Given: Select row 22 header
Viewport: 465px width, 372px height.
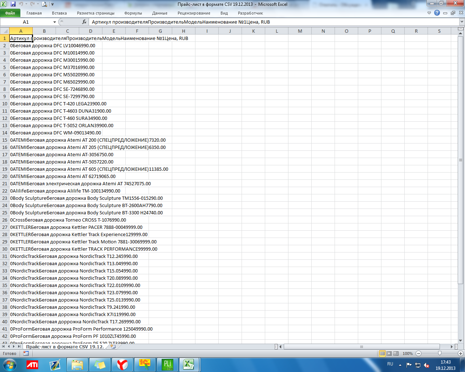Looking at the screenshot, I should pos(5,191).
